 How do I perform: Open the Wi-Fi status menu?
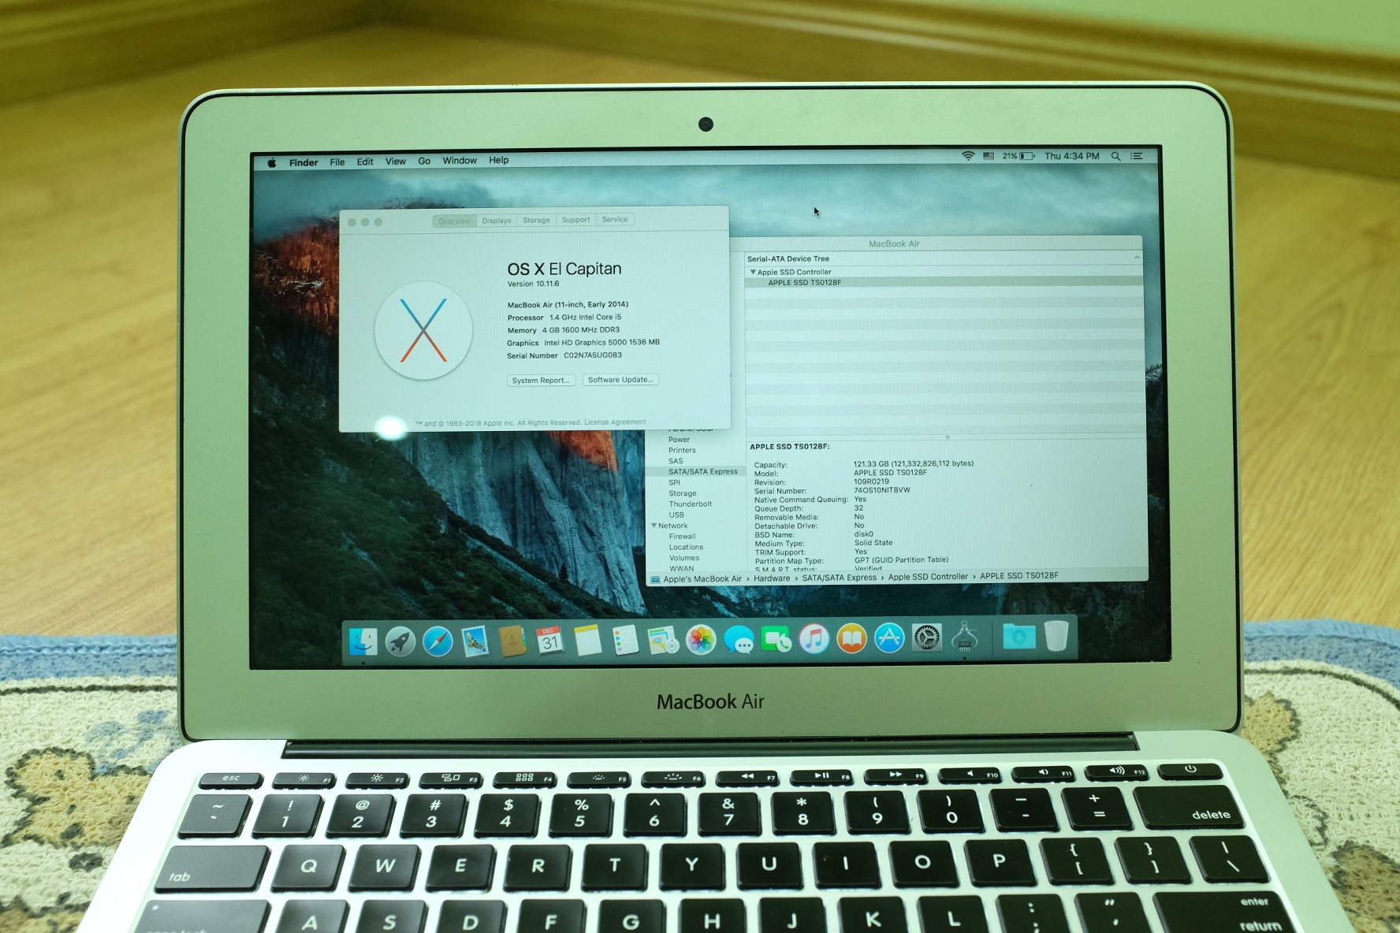[968, 156]
